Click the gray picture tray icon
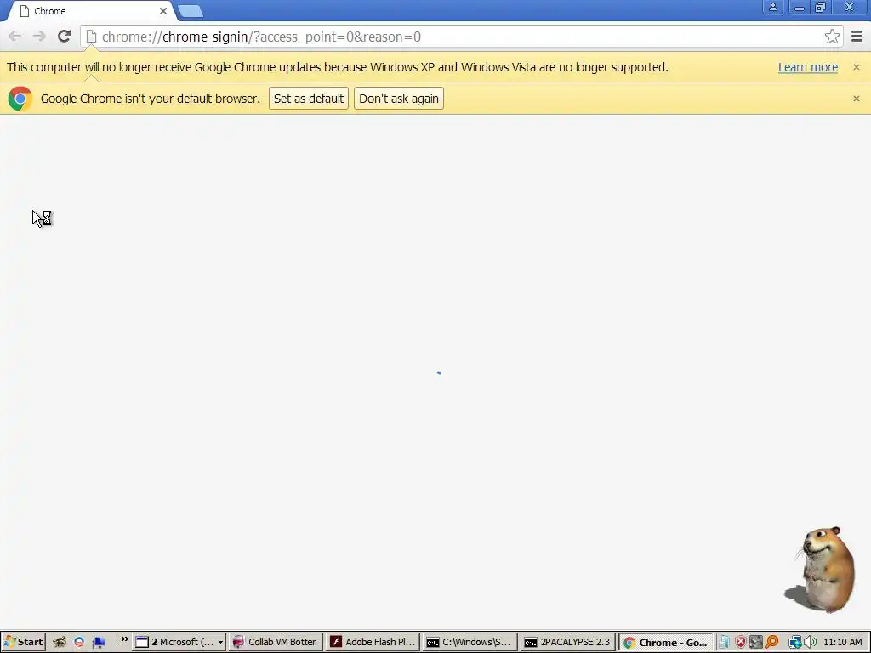871x653 pixels. [x=755, y=643]
